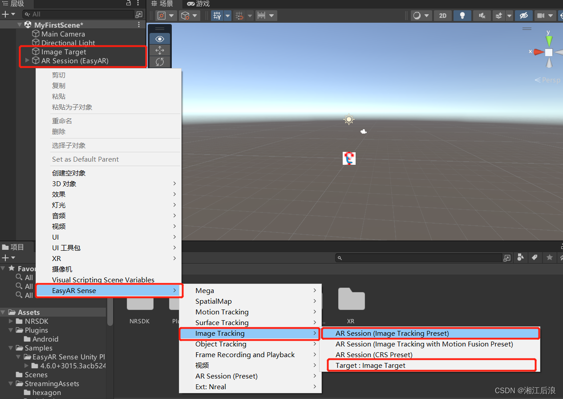Screen dimensions: 563x399
Task: Open the Motion Tracking submenu
Action: 250,312
